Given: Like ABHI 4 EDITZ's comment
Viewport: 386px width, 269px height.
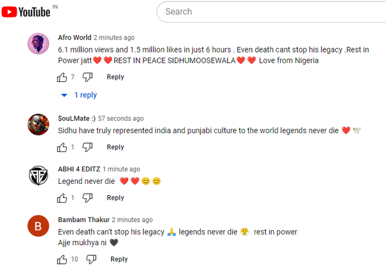Looking at the screenshot, I should (62, 198).
